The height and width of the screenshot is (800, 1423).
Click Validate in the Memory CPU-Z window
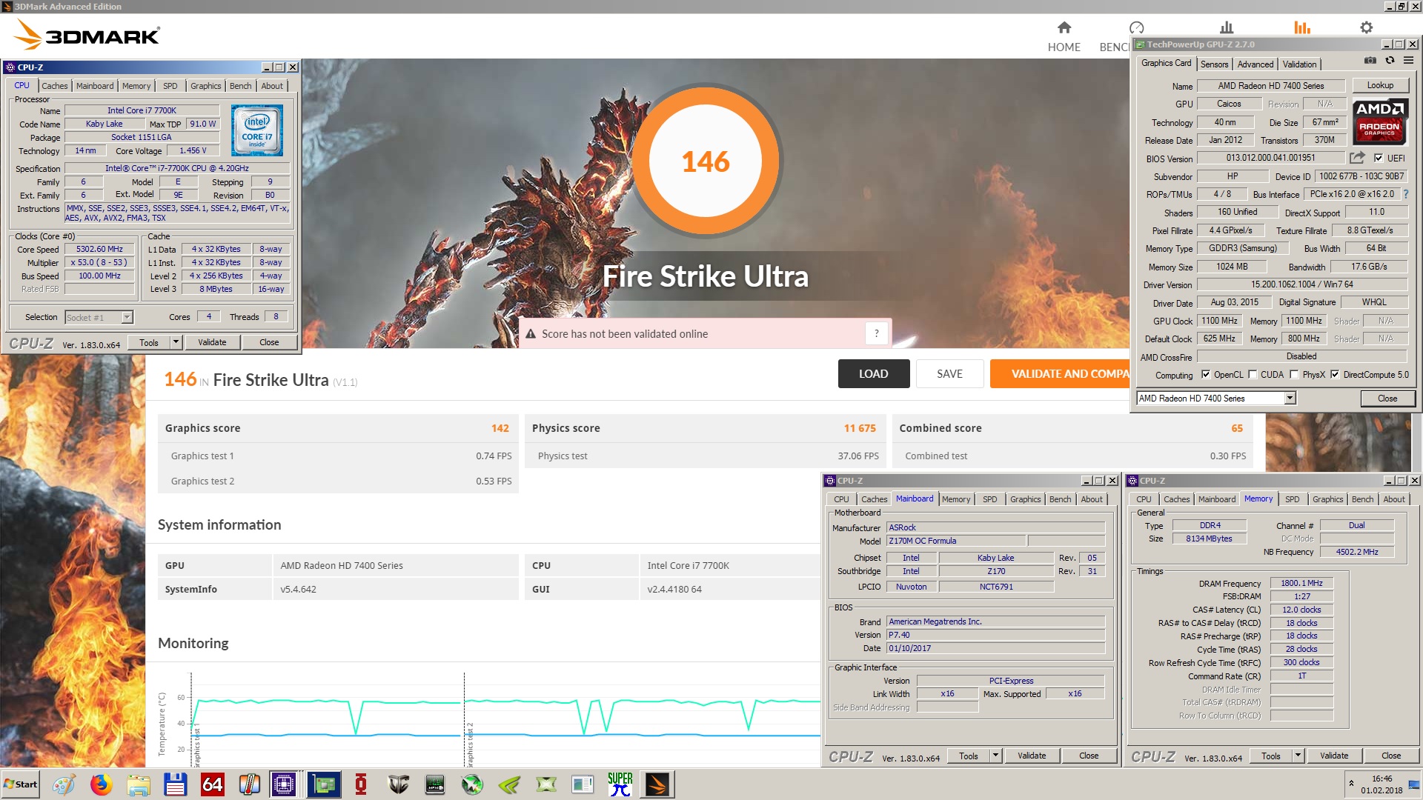click(x=1334, y=756)
